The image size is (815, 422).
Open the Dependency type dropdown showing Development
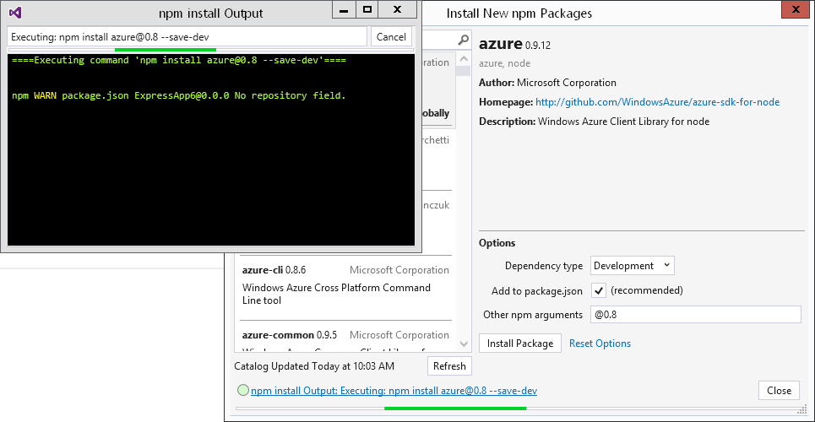632,266
